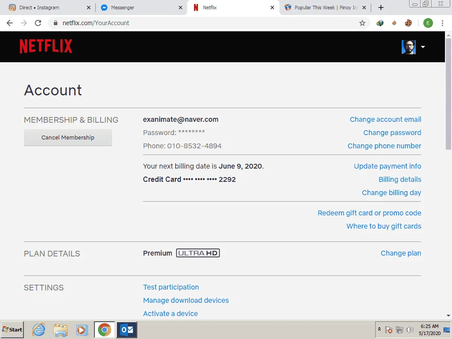Close the Messenger tab
The height and width of the screenshot is (339, 452).
click(181, 8)
